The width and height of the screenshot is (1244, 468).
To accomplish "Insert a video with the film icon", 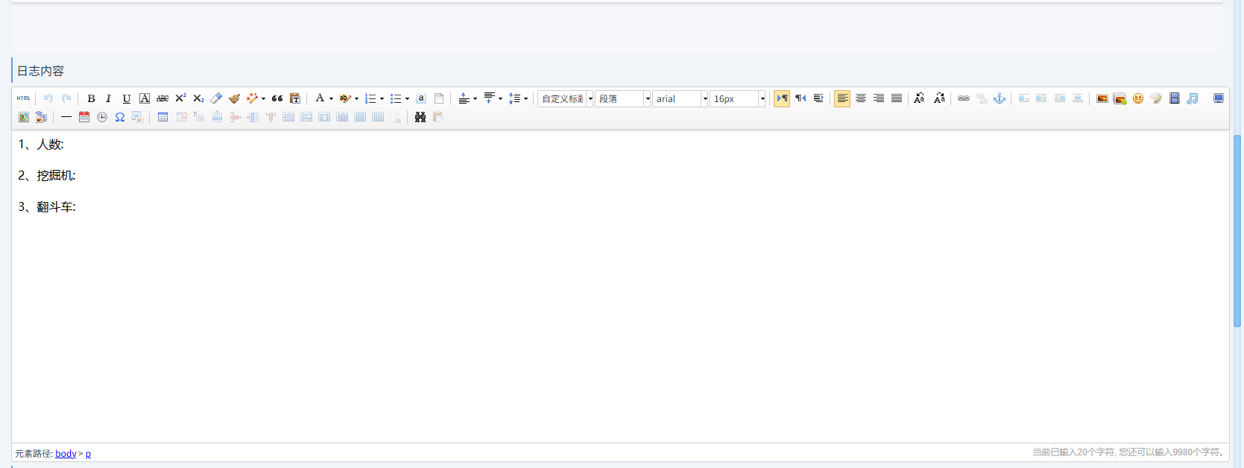I will 1175,98.
